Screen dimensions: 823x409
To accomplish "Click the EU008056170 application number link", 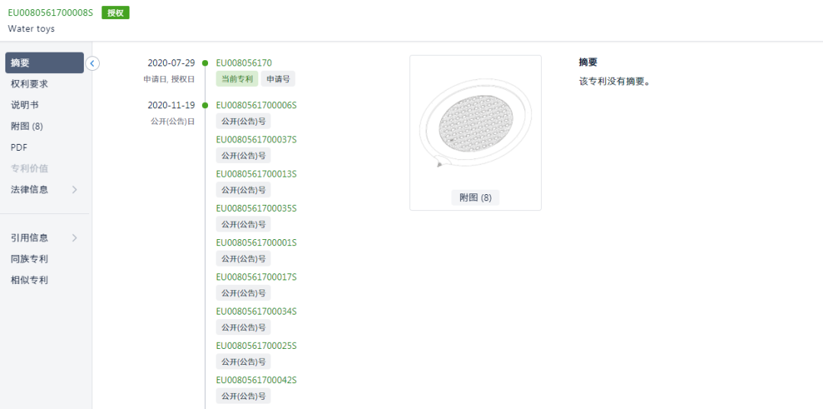I will click(x=244, y=63).
